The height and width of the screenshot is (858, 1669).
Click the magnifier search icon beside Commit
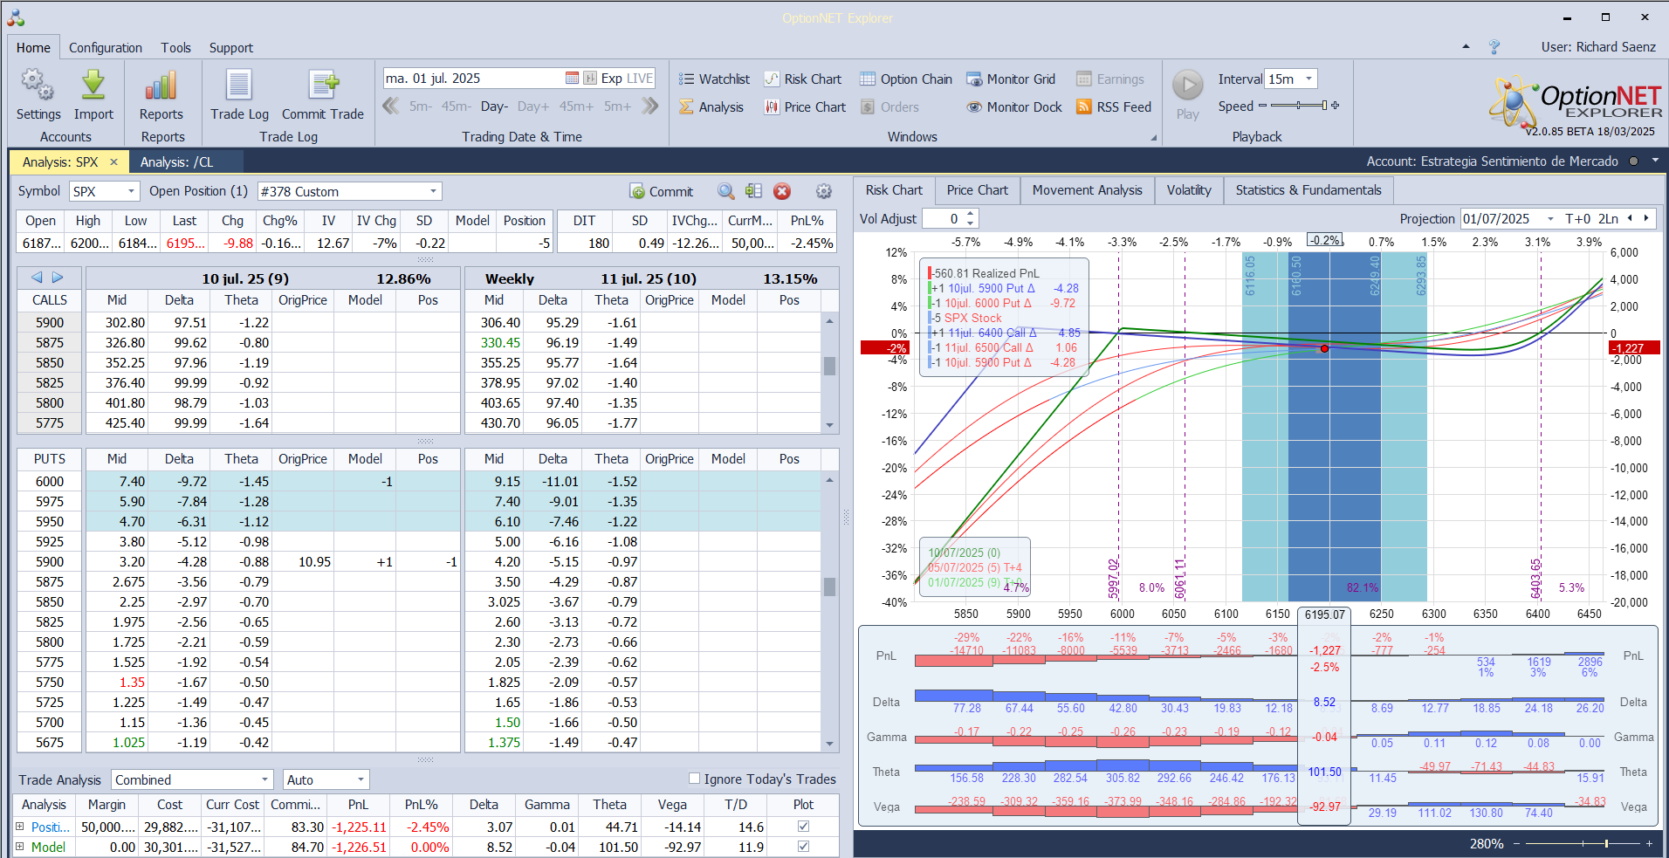point(725,191)
